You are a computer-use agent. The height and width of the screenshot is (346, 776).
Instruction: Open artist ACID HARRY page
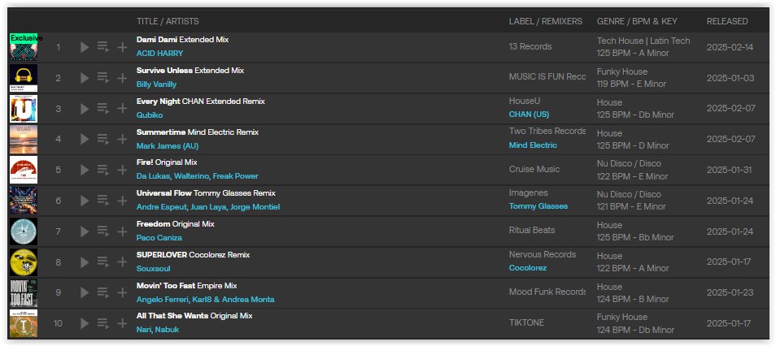(x=159, y=54)
